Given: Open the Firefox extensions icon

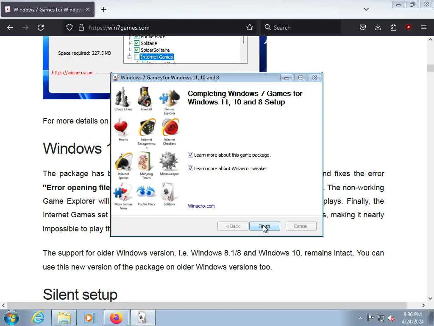Looking at the screenshot, I should coord(393,27).
